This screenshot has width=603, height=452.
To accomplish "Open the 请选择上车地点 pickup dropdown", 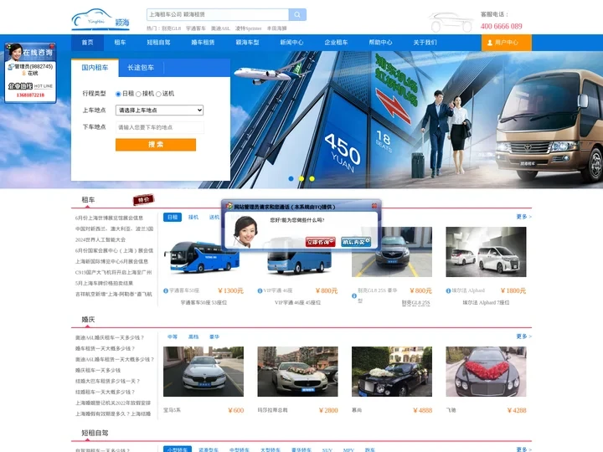I will pyautogui.click(x=160, y=110).
